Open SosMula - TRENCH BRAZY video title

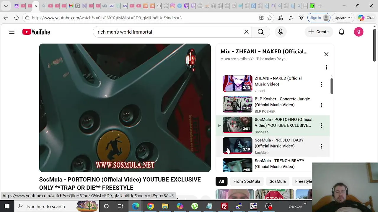[x=279, y=164]
